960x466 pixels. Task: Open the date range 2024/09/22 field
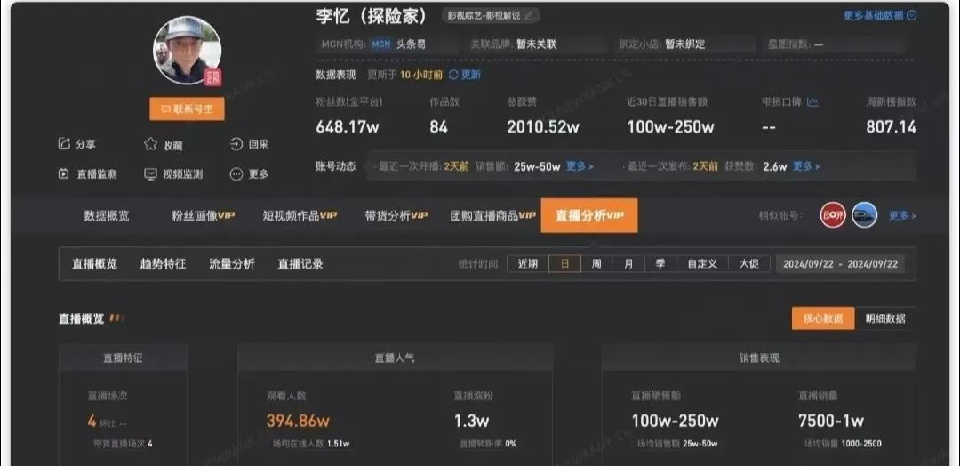coord(841,264)
